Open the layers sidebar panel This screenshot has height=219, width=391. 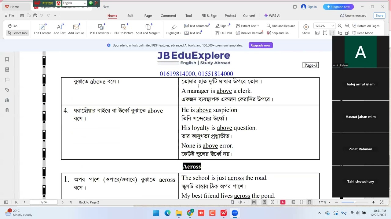click(7, 110)
